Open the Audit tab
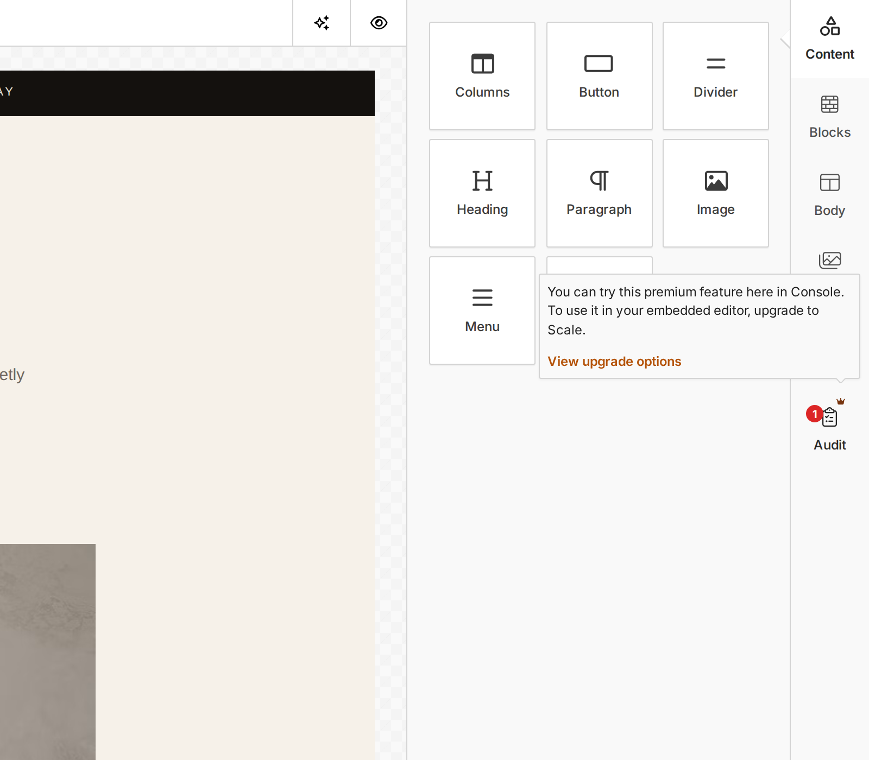The height and width of the screenshot is (760, 869). [830, 429]
